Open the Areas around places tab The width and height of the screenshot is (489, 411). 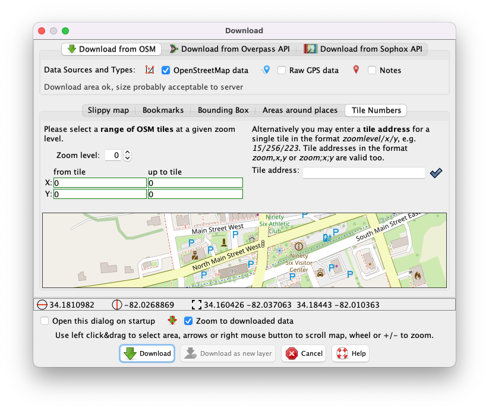pyautogui.click(x=299, y=110)
